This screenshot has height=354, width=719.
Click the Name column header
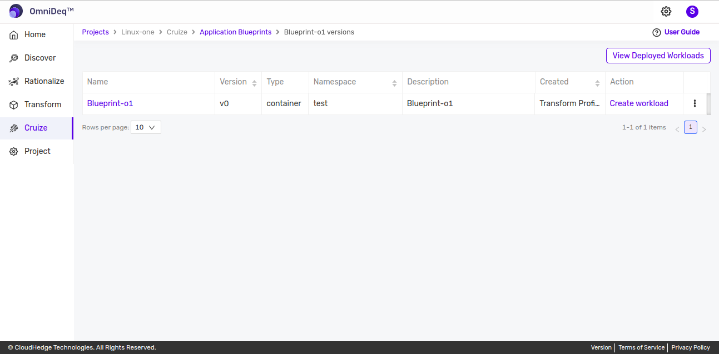(x=148, y=82)
